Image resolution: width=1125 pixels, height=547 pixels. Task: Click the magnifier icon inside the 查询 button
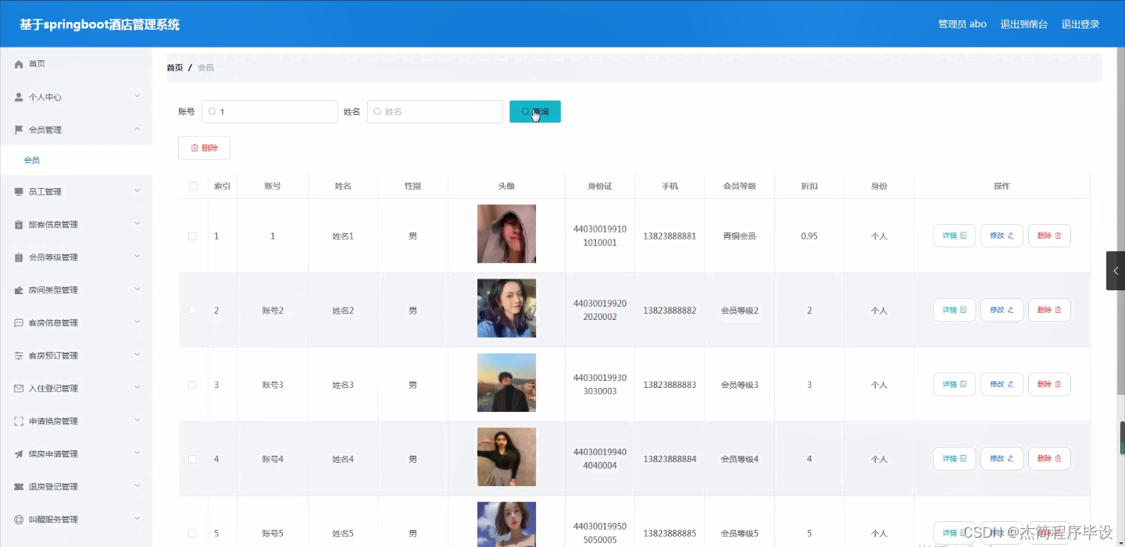coord(524,112)
